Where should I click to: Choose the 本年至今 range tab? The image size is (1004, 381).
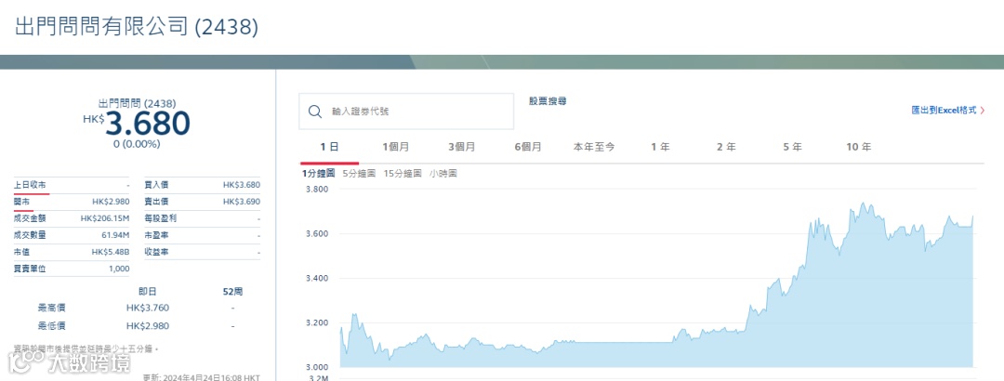point(594,147)
